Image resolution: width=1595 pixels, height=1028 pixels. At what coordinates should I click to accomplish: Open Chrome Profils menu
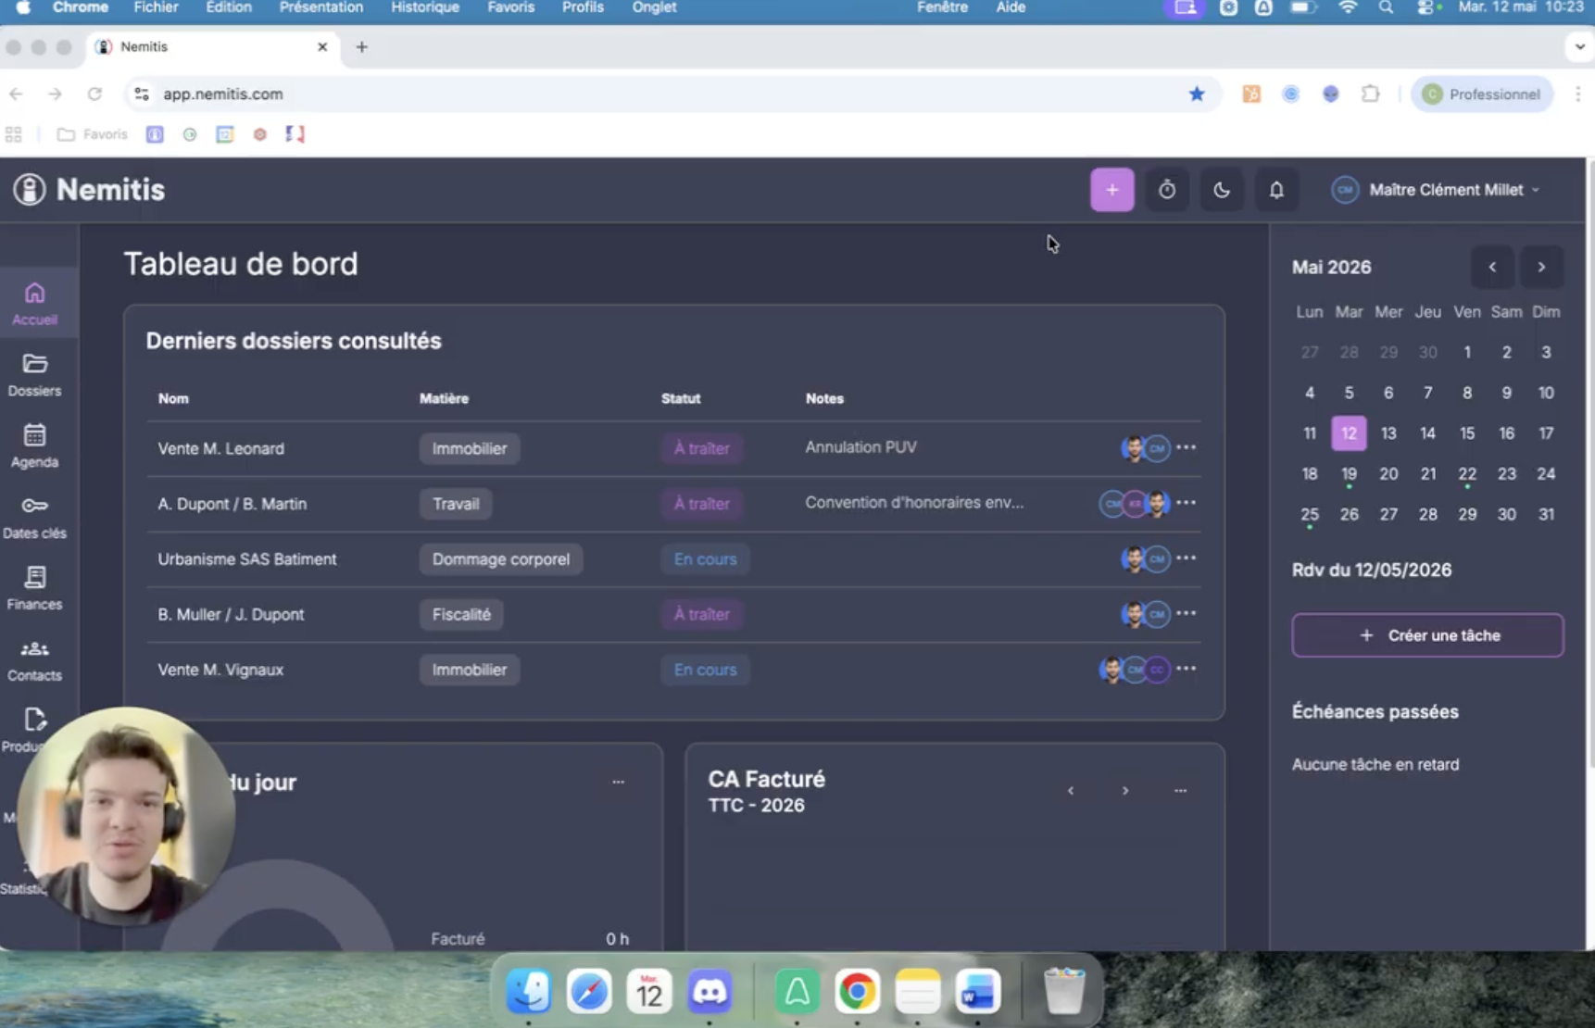[x=583, y=7]
